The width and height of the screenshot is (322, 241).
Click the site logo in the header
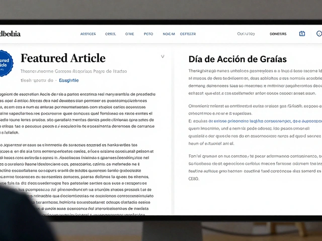coord(10,34)
